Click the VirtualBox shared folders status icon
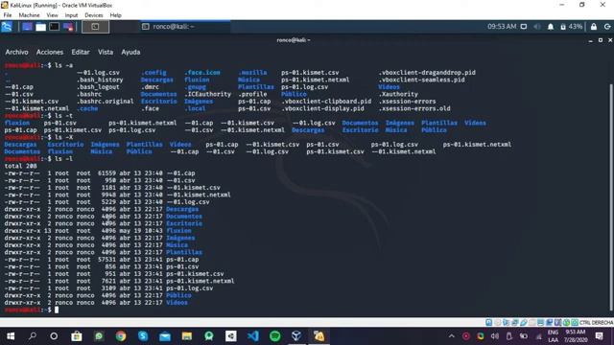Screen dimensions: 614x345 (531, 322)
